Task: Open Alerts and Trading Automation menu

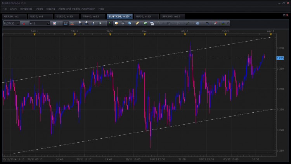Action: [x=77, y=9]
